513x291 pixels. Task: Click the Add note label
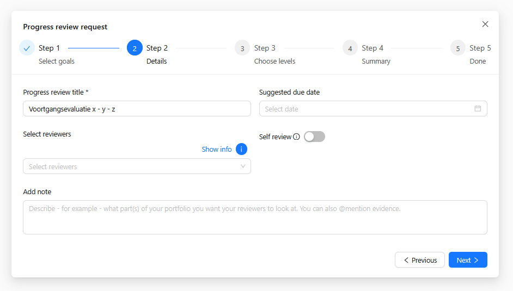click(37, 191)
